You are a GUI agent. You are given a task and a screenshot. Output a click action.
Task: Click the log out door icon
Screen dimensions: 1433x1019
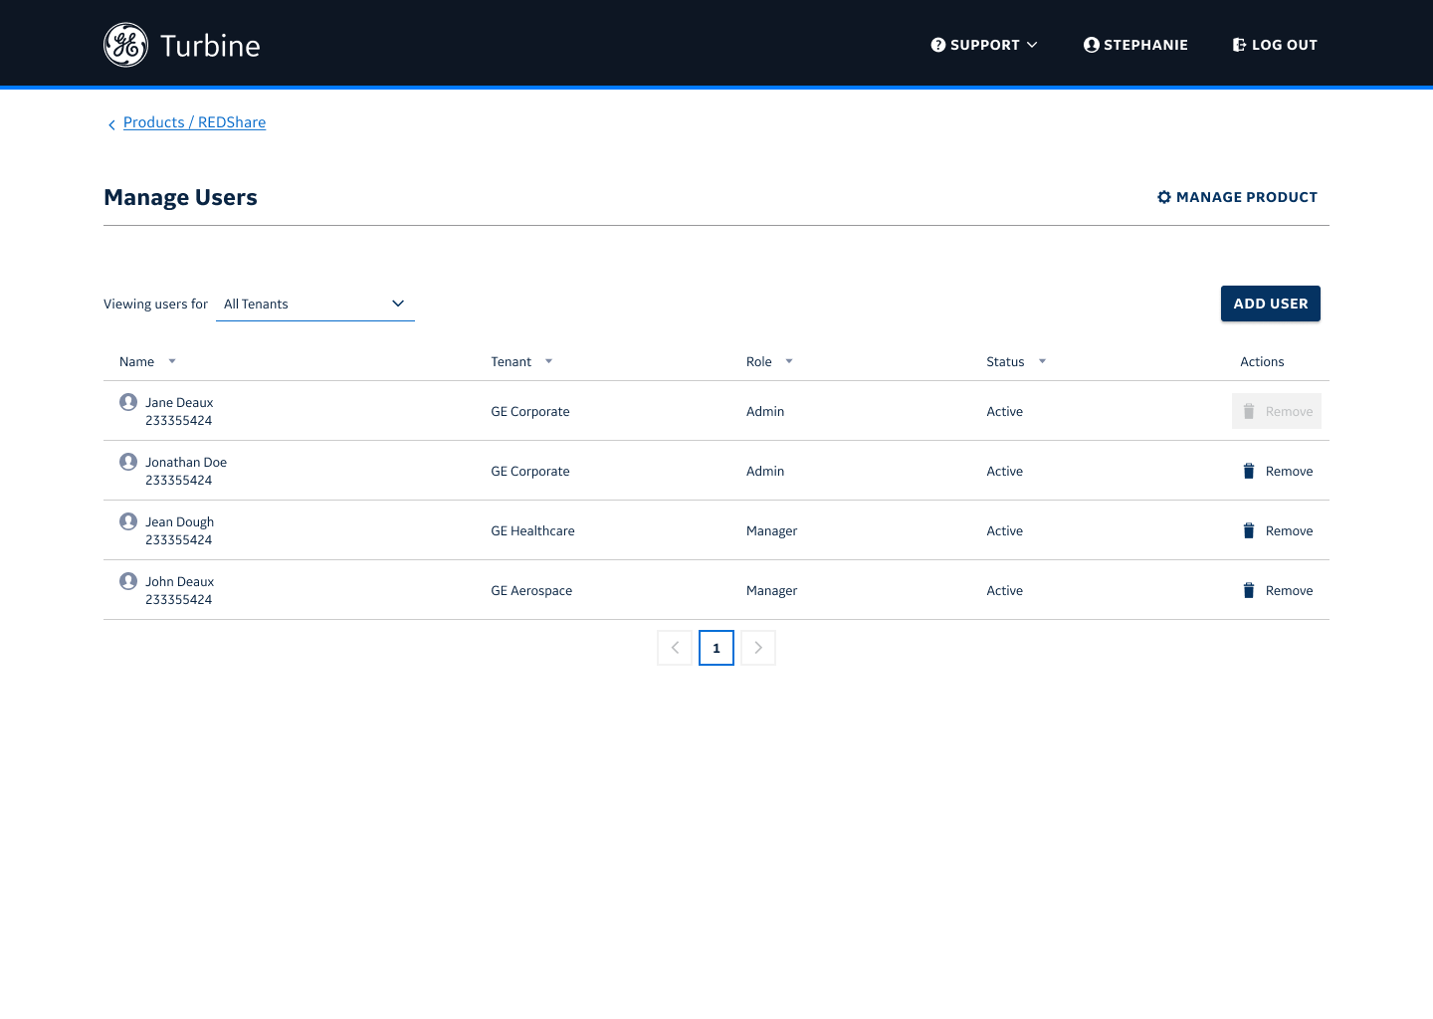pos(1239,45)
